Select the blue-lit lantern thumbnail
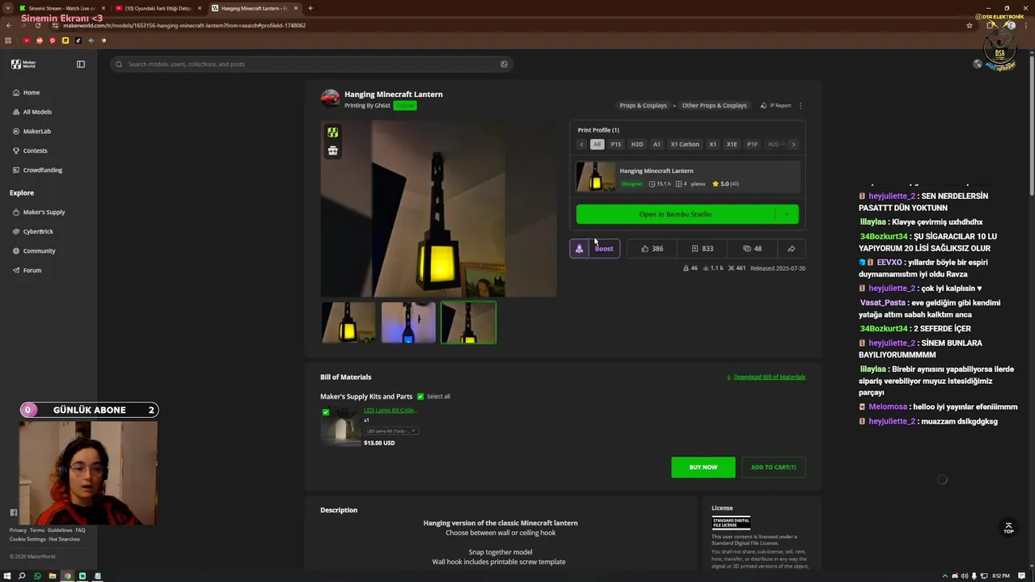The height and width of the screenshot is (582, 1035). pos(408,323)
